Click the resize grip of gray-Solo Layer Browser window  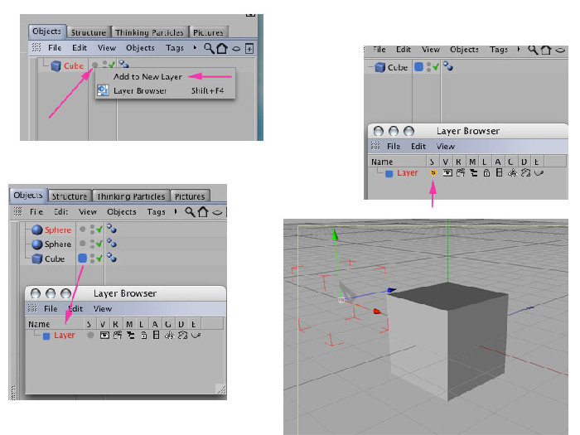(221, 389)
